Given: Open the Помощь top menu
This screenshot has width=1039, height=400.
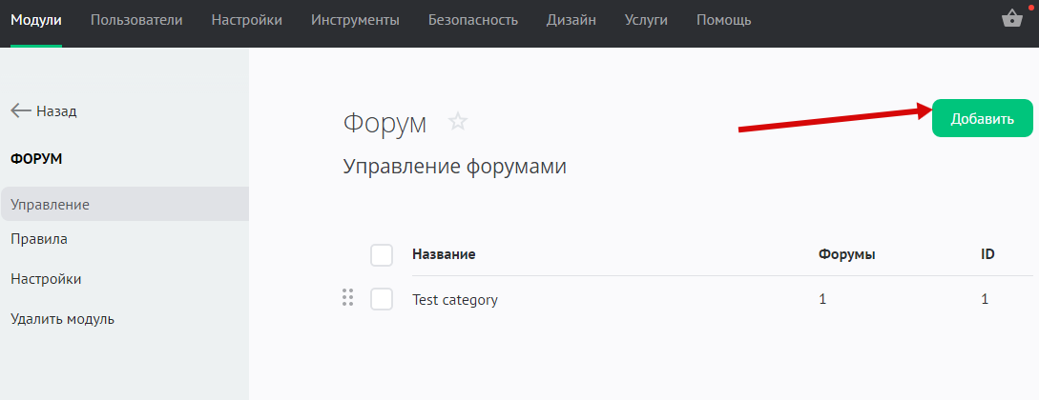Looking at the screenshot, I should 723,20.
